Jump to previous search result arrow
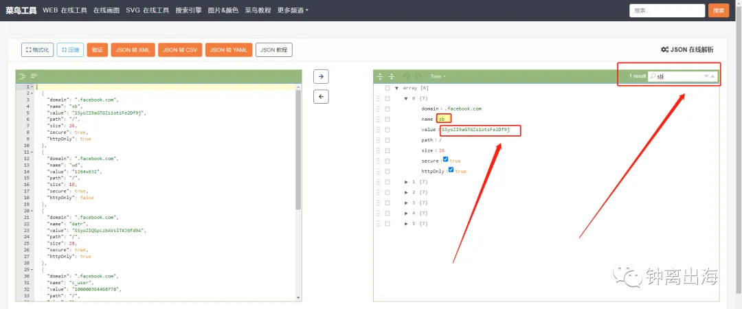The image size is (742, 309). [x=712, y=76]
